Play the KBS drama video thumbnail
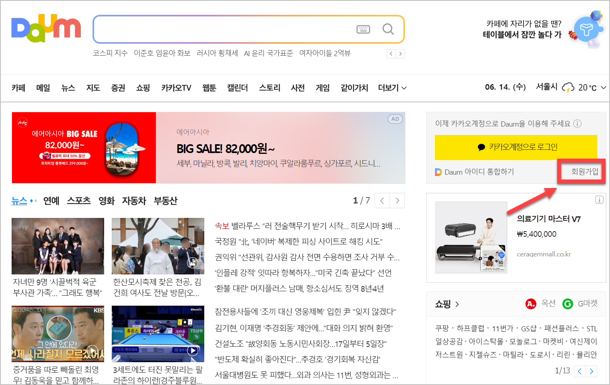610x385 pixels. (58, 334)
